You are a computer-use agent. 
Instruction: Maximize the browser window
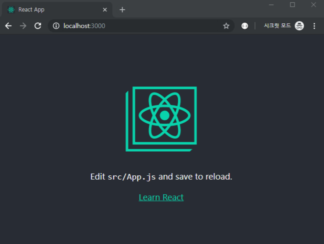click(x=292, y=5)
